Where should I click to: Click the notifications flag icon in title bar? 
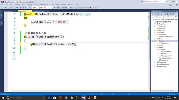pos(138,1)
